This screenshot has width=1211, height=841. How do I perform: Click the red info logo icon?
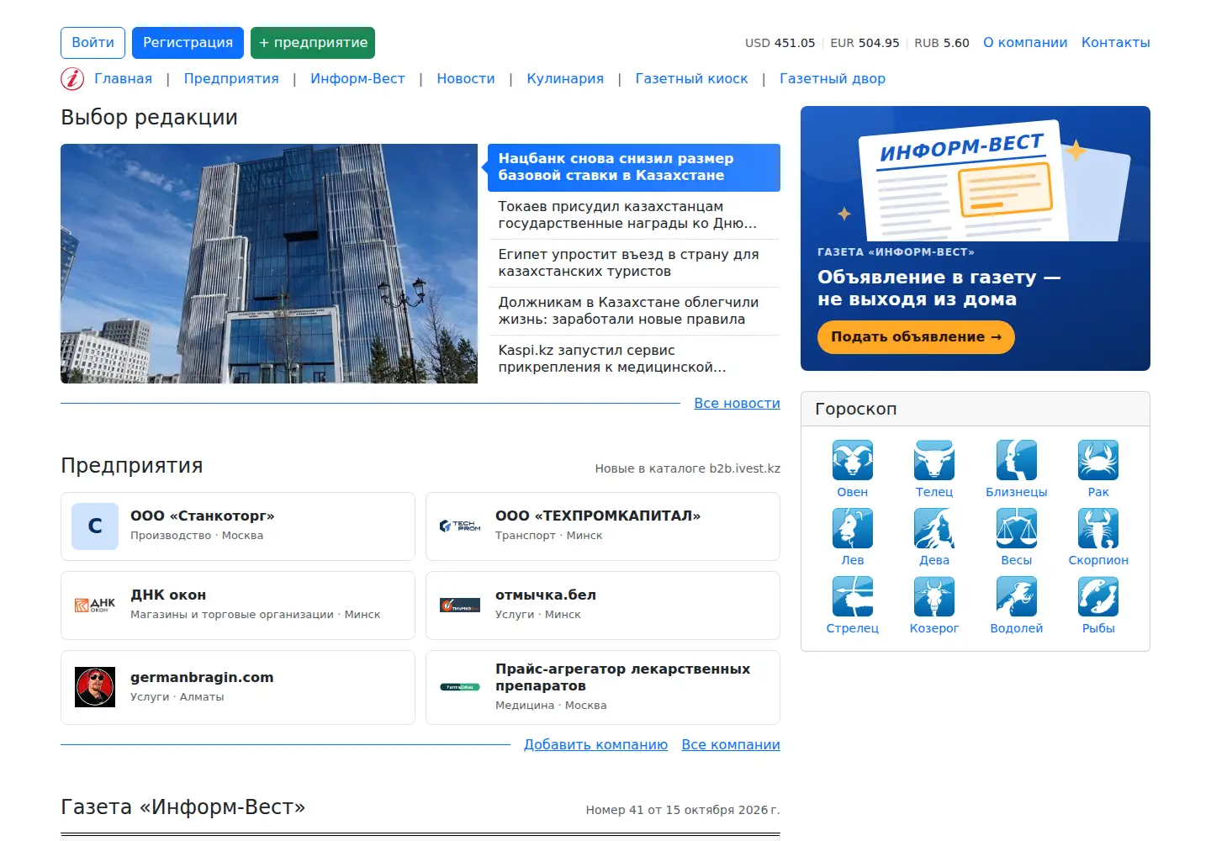pyautogui.click(x=72, y=78)
